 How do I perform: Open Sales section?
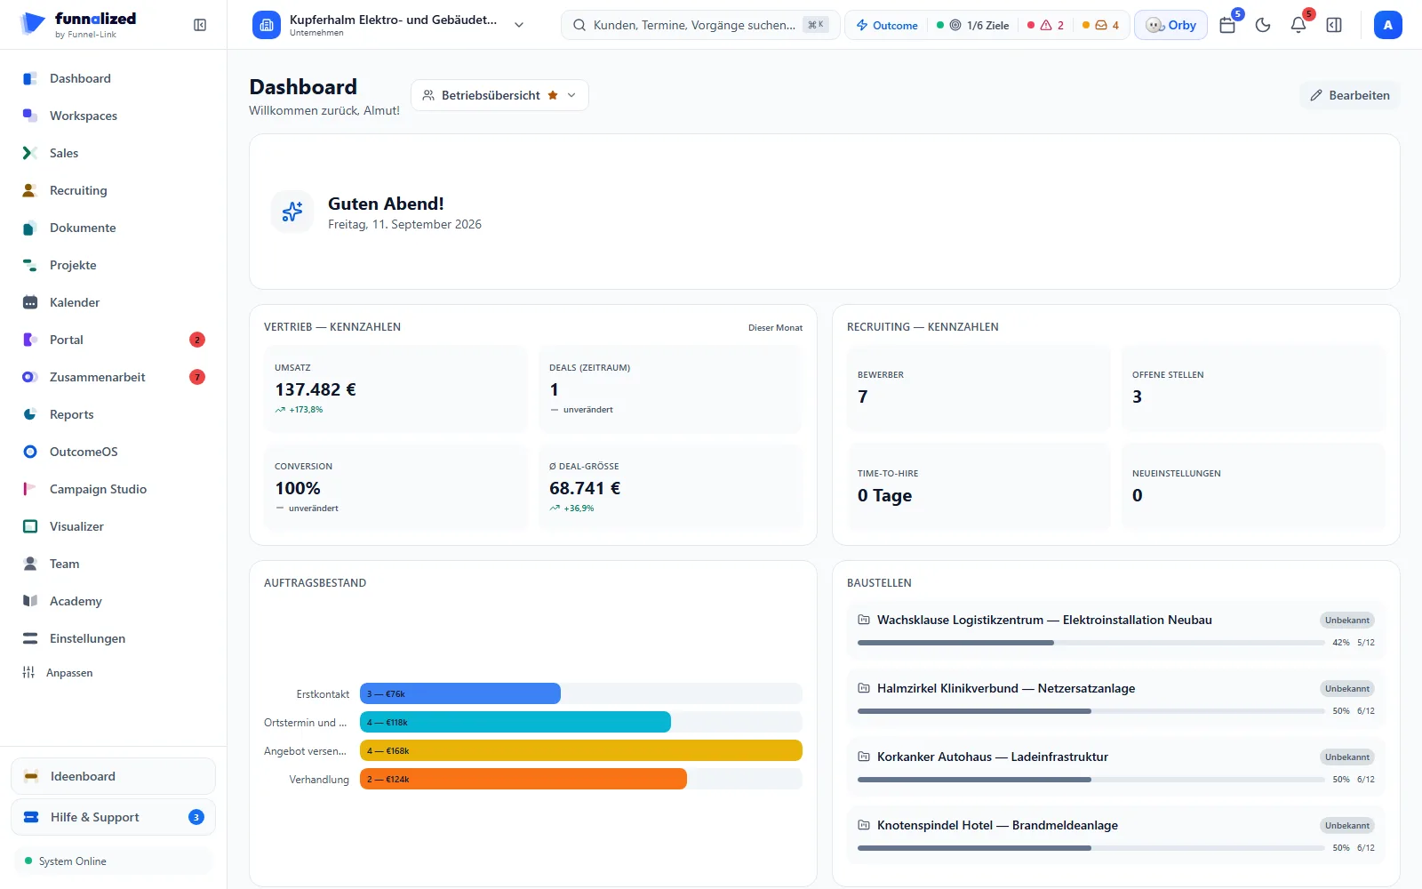pyautogui.click(x=114, y=153)
